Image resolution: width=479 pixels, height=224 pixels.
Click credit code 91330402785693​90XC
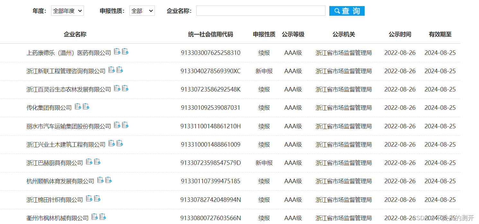[211, 71]
